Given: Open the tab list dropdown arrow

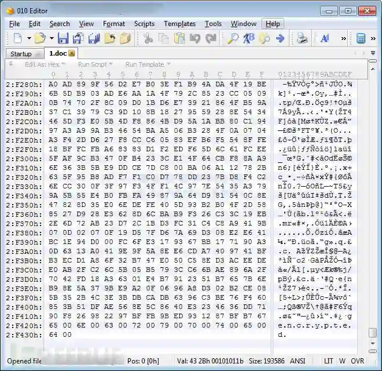Looking at the screenshot, I should [x=373, y=53].
